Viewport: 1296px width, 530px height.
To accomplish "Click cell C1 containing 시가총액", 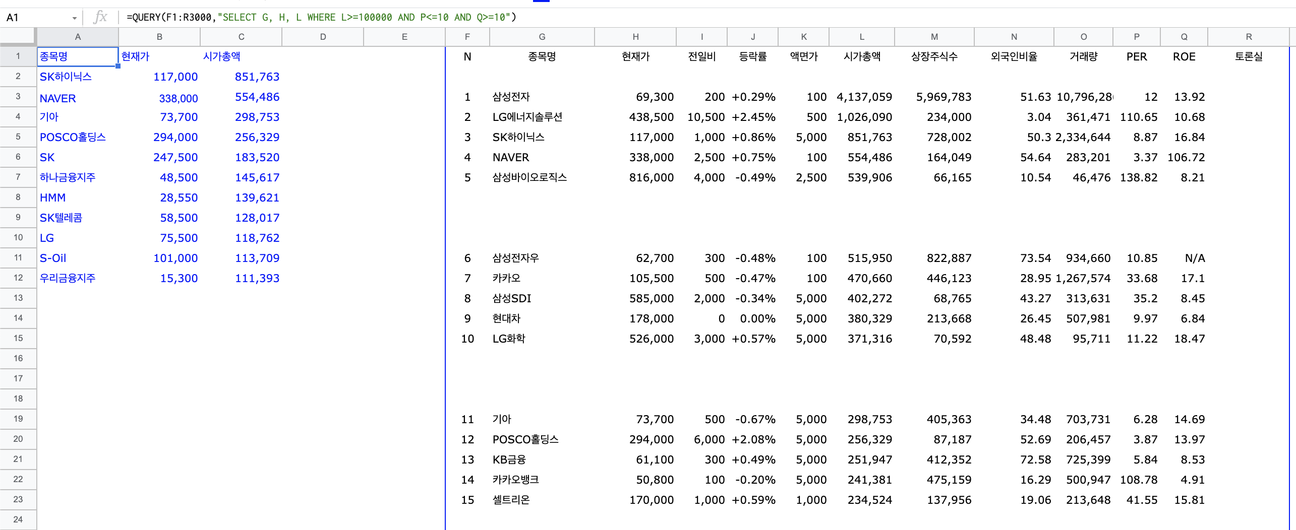I will click(241, 56).
